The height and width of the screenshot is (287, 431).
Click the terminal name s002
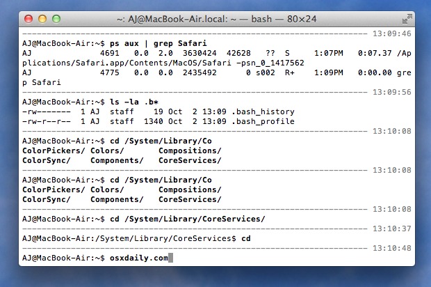pyautogui.click(x=266, y=72)
